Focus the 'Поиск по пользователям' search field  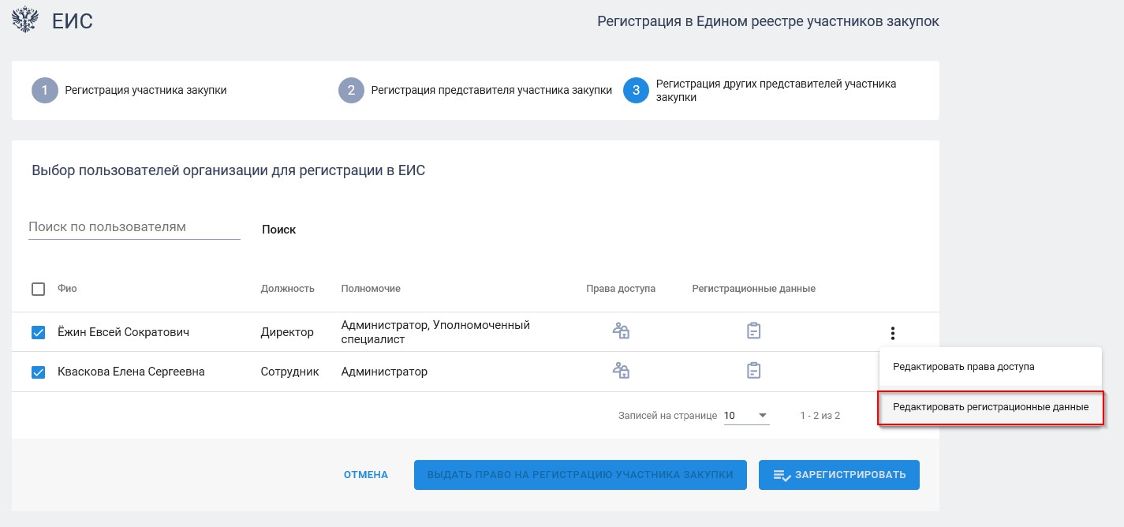click(x=134, y=227)
